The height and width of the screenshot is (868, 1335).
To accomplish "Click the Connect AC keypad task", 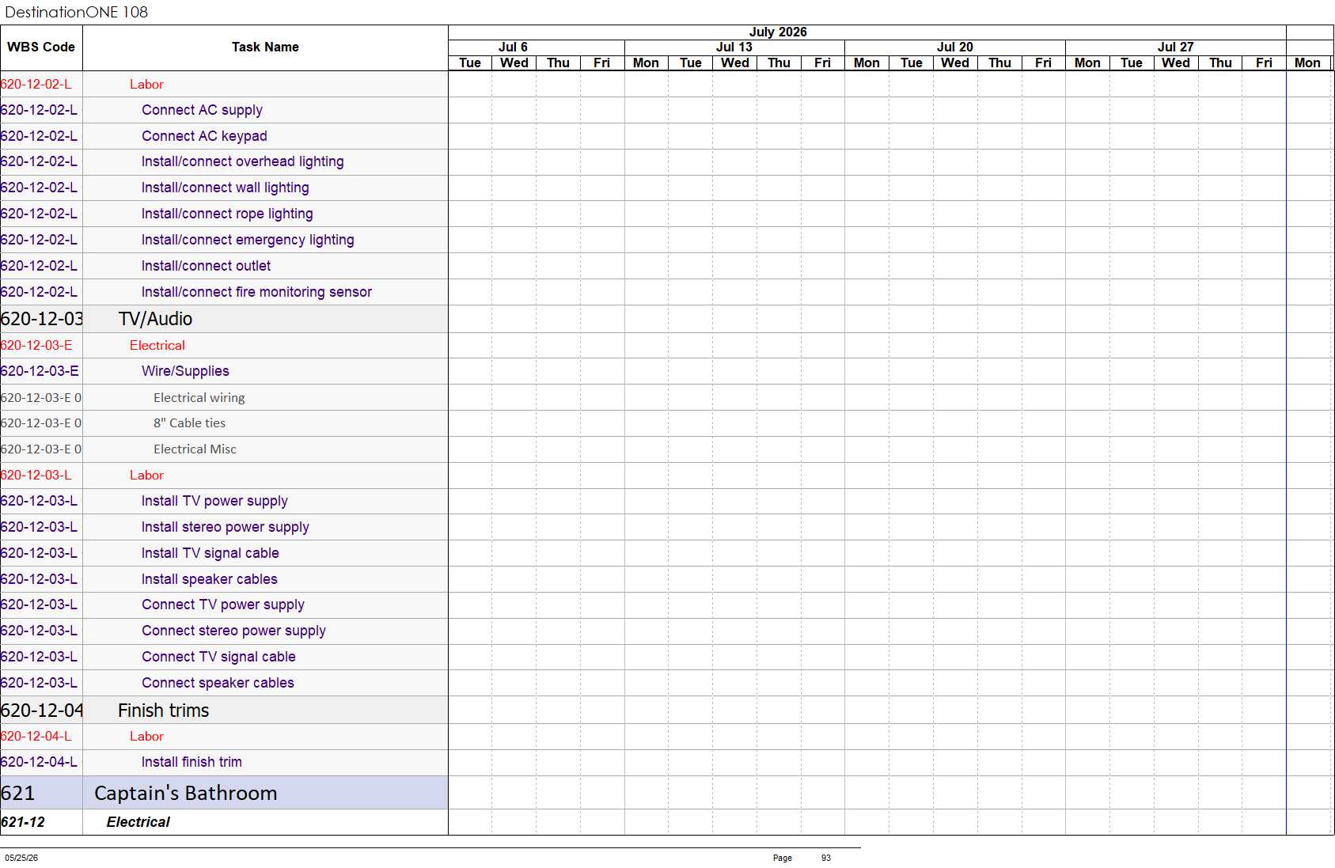I will click(204, 136).
